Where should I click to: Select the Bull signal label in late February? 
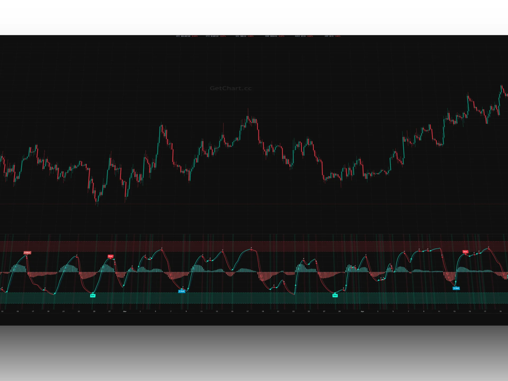[93, 296]
